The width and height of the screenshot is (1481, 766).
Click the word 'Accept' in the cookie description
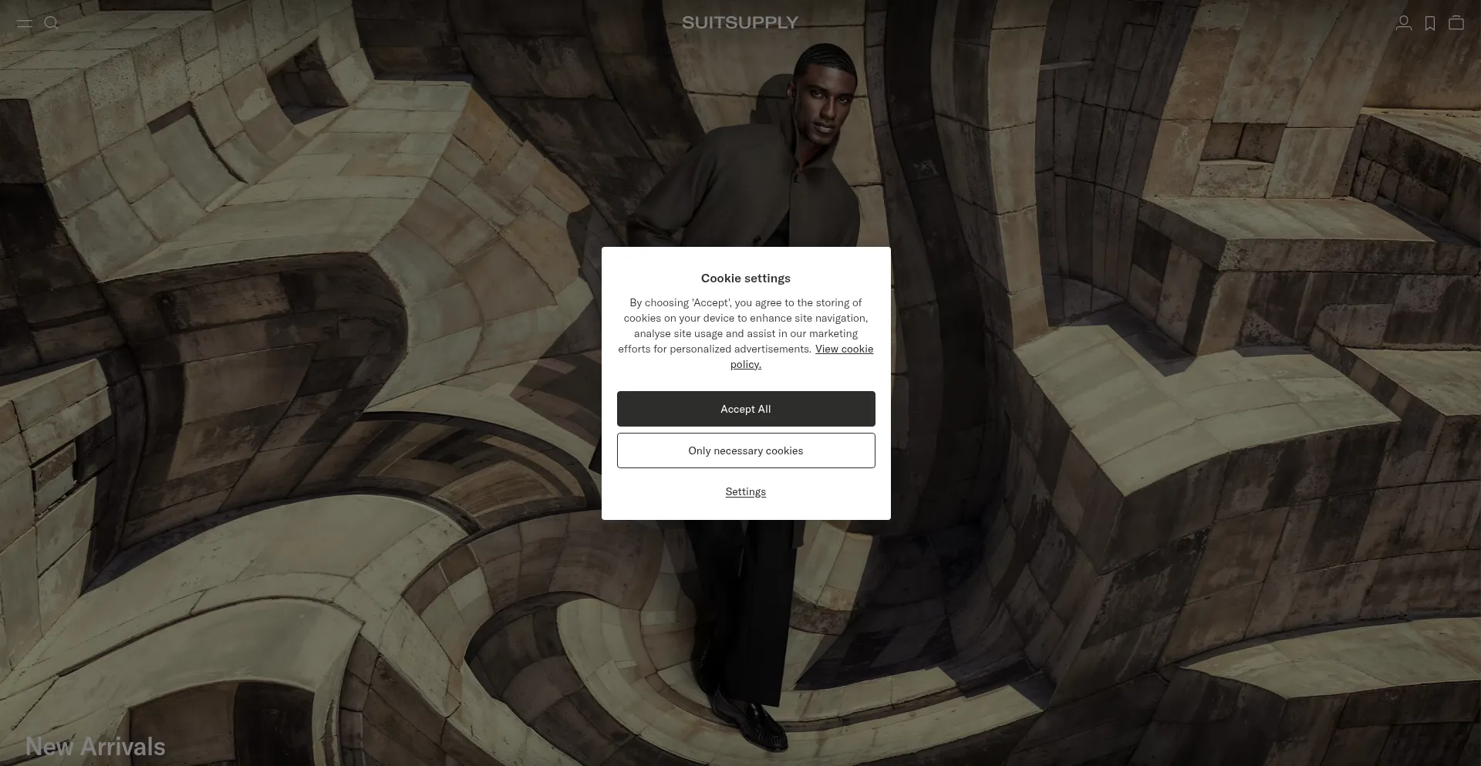click(710, 303)
